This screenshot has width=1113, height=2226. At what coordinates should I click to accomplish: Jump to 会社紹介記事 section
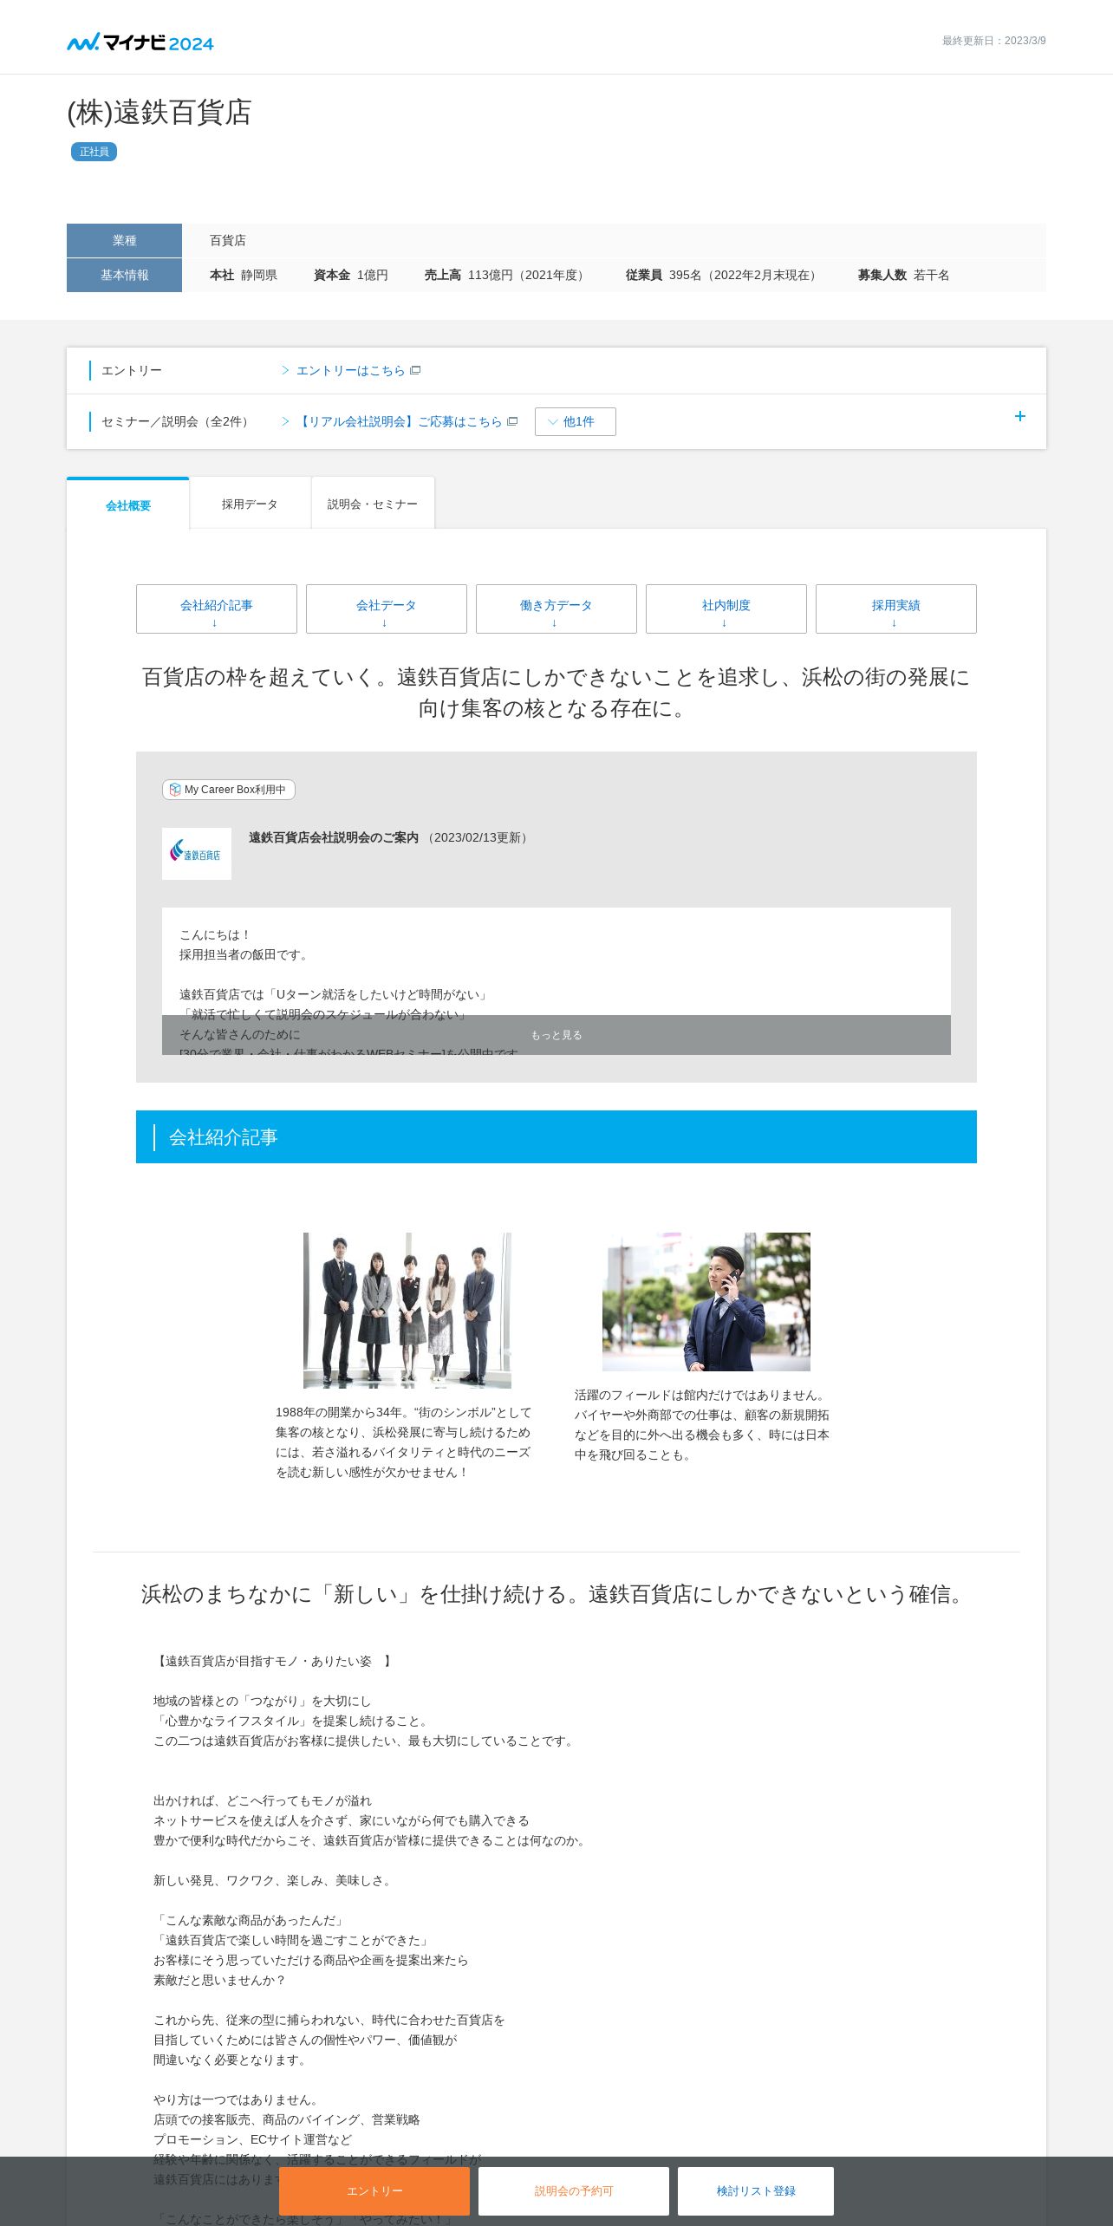tap(217, 609)
